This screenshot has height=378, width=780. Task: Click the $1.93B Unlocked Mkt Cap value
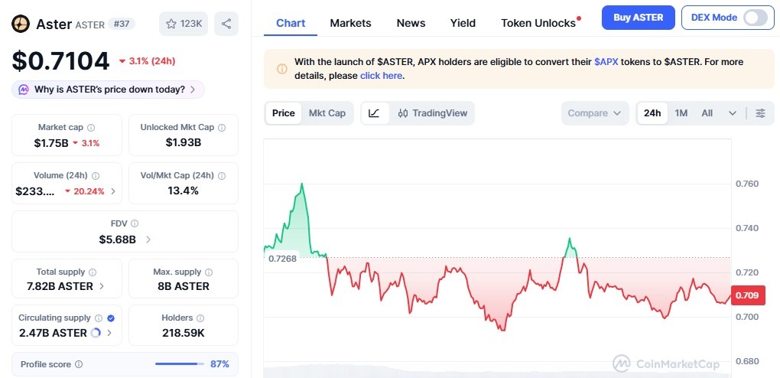(183, 143)
